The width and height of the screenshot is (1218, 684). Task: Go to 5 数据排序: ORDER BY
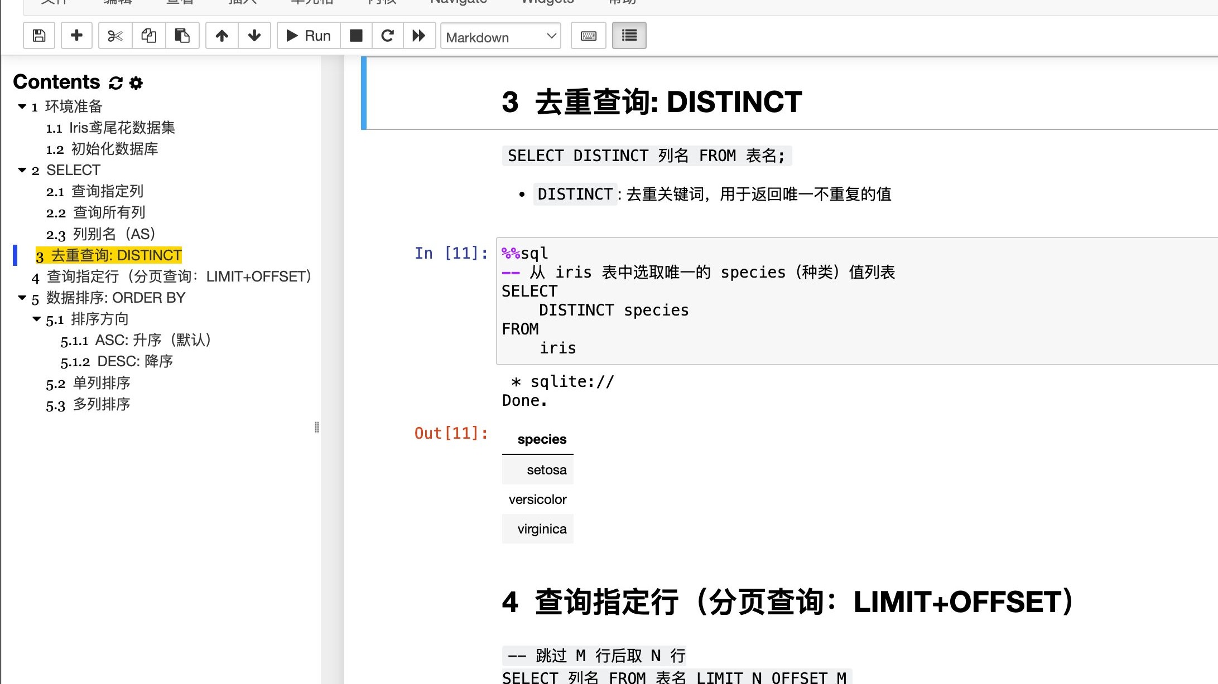click(108, 298)
